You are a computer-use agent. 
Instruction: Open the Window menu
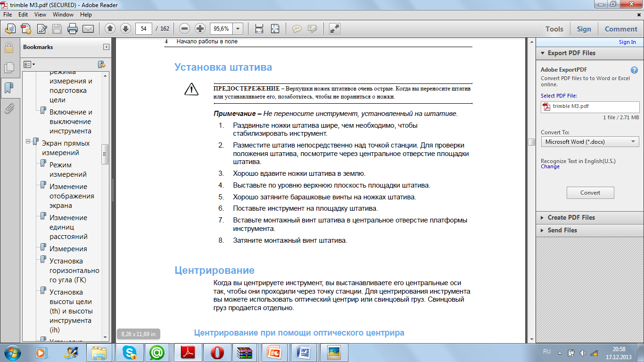(63, 15)
